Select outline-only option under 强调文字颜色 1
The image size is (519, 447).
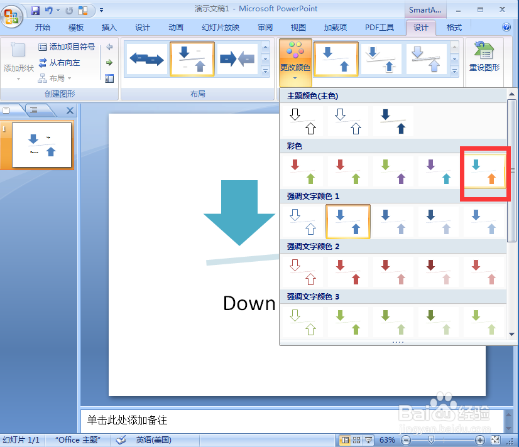(302, 222)
